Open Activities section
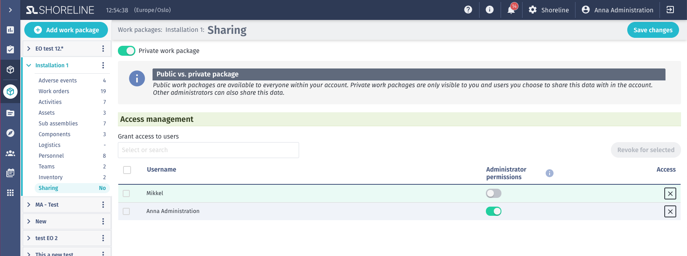The image size is (687, 256). point(72,102)
